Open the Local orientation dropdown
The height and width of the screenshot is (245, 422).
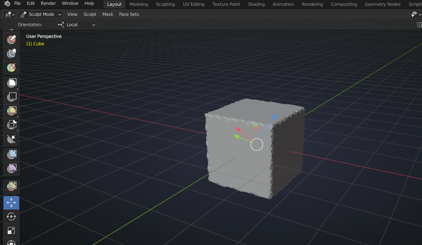pyautogui.click(x=76, y=25)
